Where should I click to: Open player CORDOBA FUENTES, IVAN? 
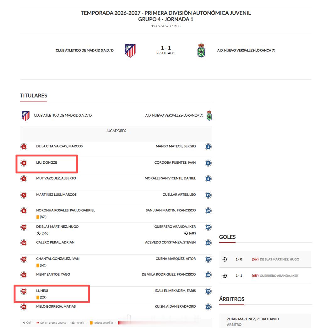tap(175, 162)
